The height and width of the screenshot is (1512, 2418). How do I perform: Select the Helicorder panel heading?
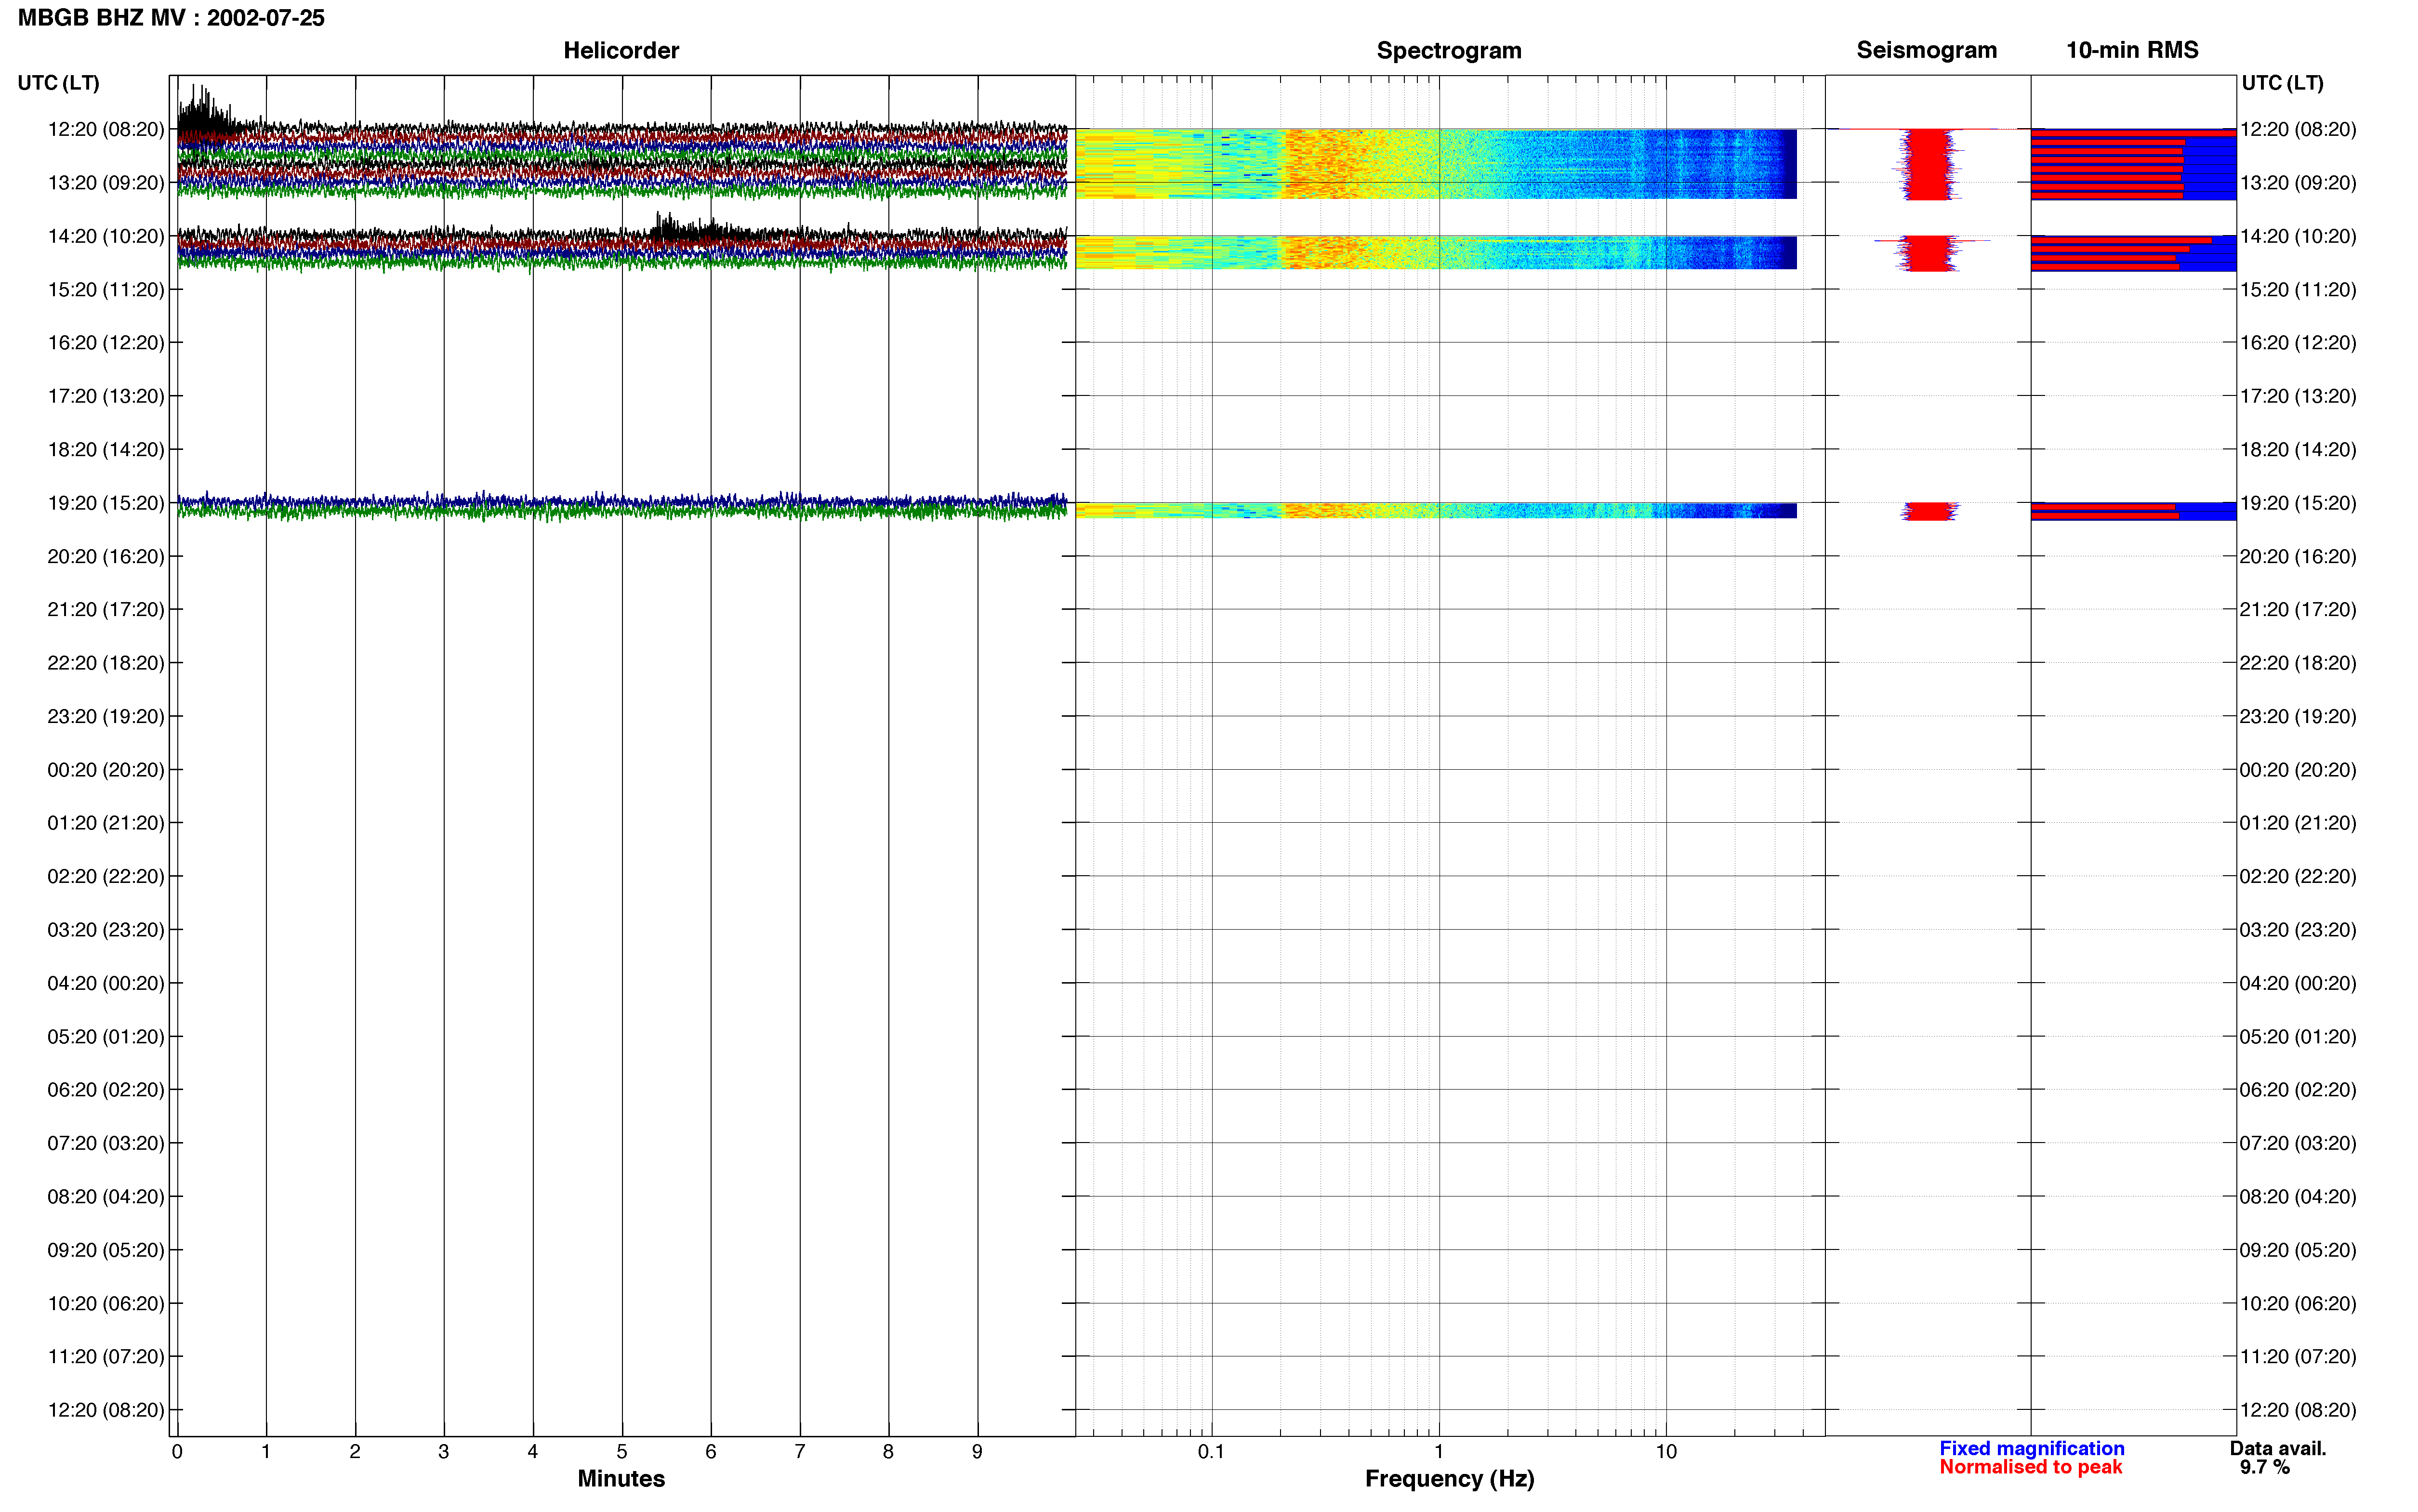coord(621,50)
